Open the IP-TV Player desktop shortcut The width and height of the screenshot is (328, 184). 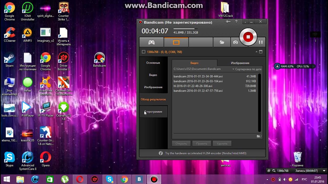pyautogui.click(x=46, y=109)
